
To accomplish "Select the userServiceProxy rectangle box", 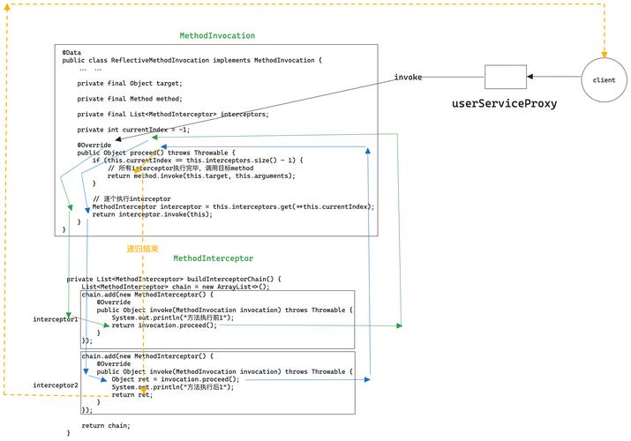I will [506, 77].
